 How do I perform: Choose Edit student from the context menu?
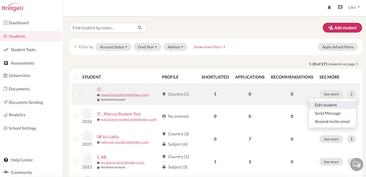click(x=333, y=105)
